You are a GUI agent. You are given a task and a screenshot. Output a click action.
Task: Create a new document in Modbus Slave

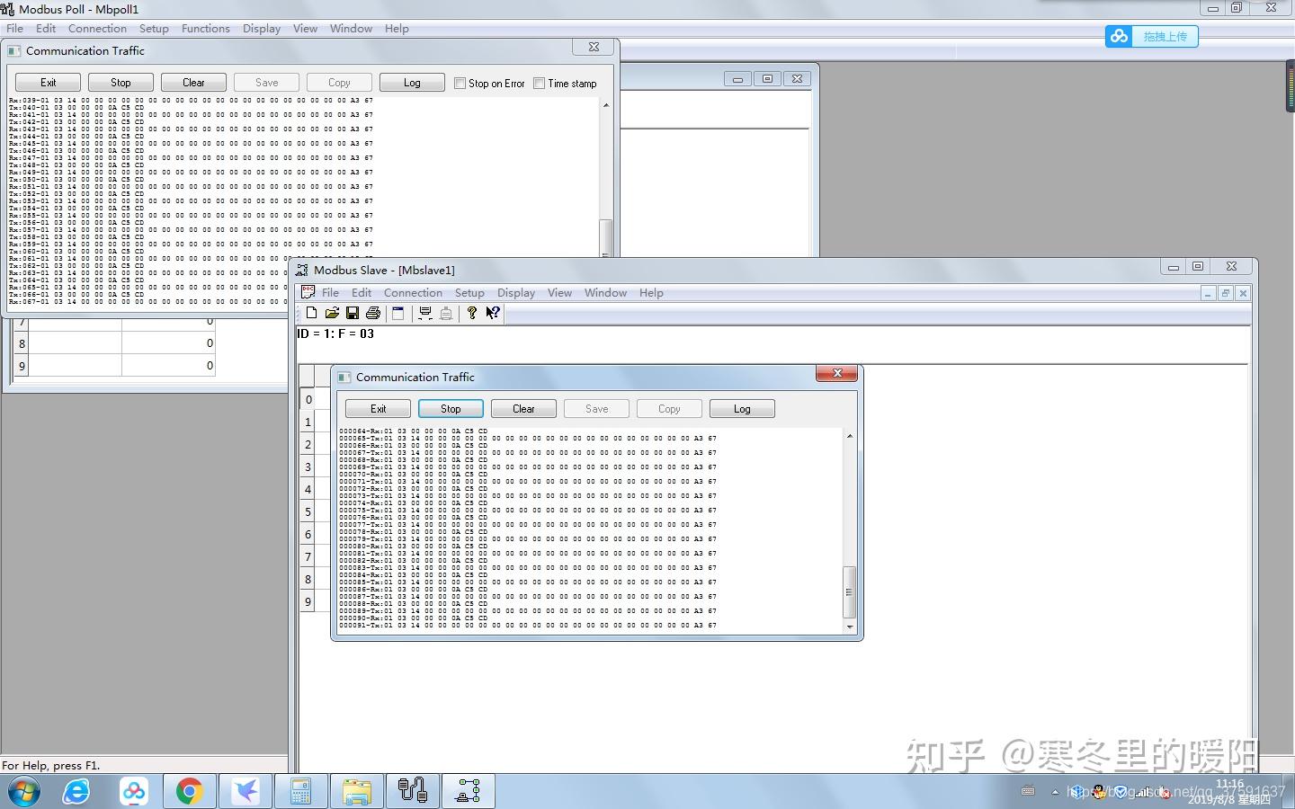(311, 313)
